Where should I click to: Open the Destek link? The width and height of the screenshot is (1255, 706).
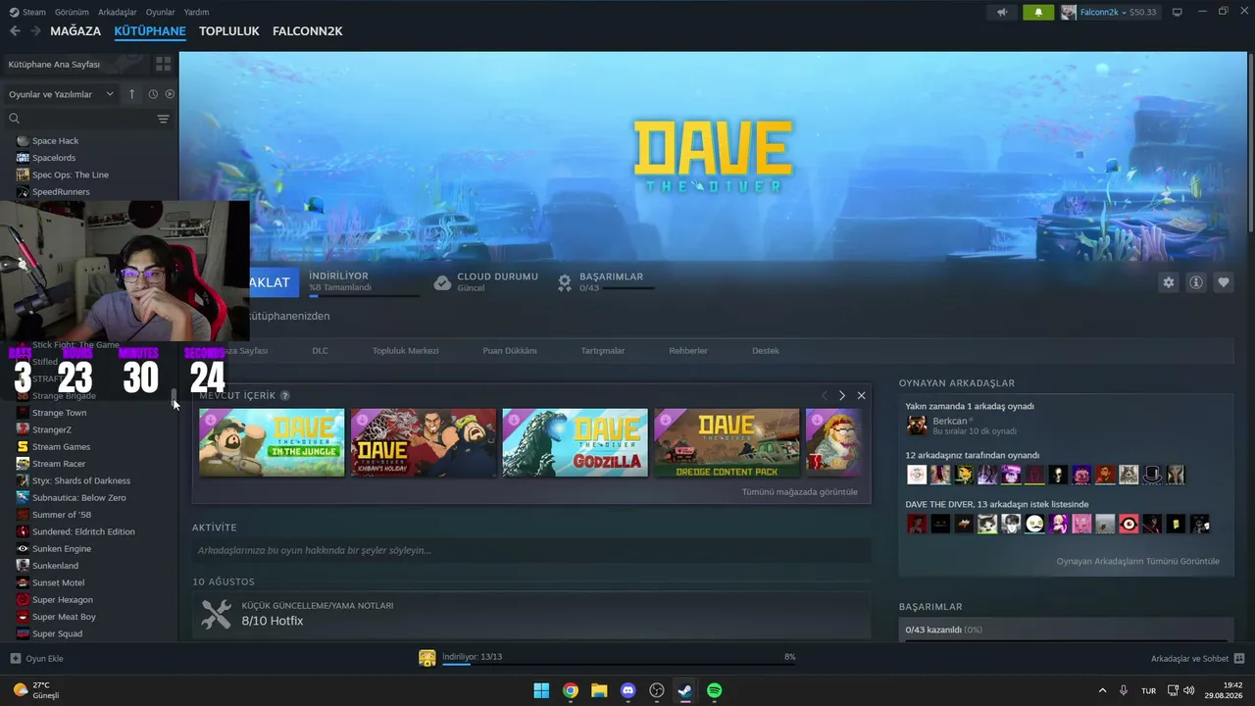766,350
